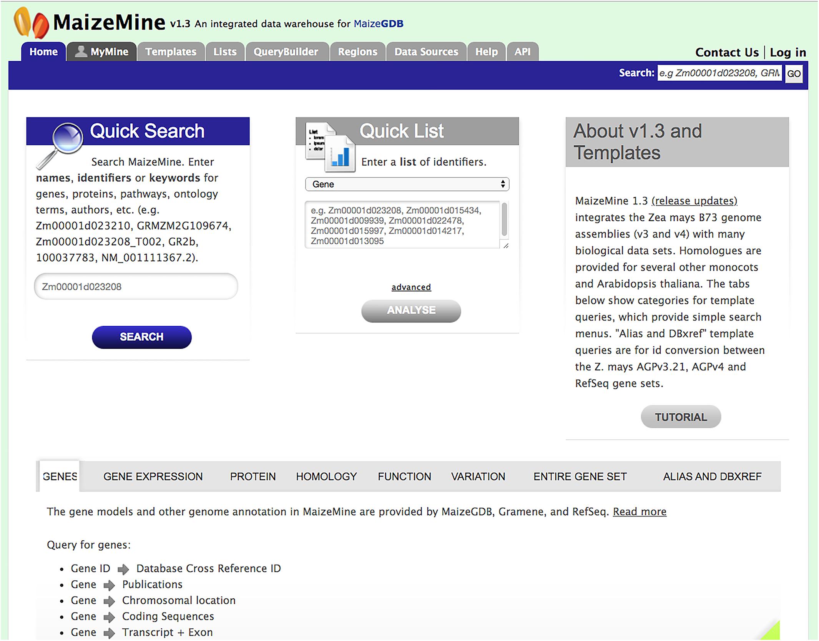Open the Gene to Coding Sequences query
Viewport: 819px width, 641px height.
click(142, 616)
